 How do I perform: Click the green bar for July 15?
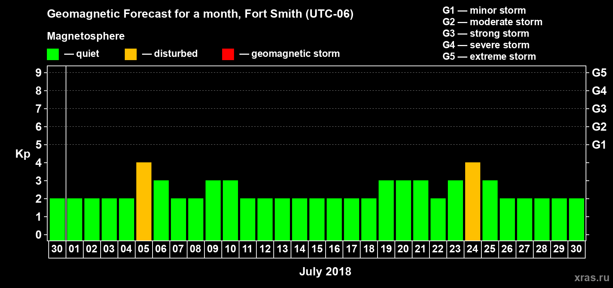coord(317,220)
